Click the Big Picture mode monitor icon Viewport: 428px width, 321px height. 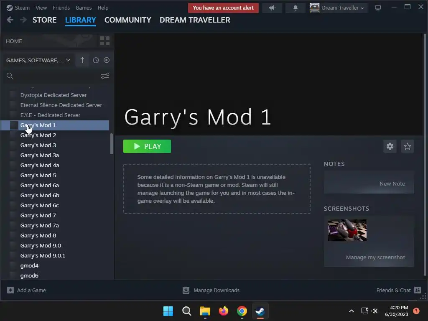tap(378, 8)
